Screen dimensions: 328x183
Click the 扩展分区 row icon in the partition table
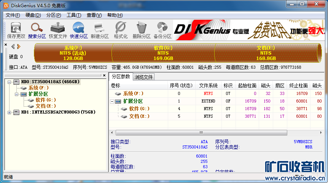click(118, 101)
